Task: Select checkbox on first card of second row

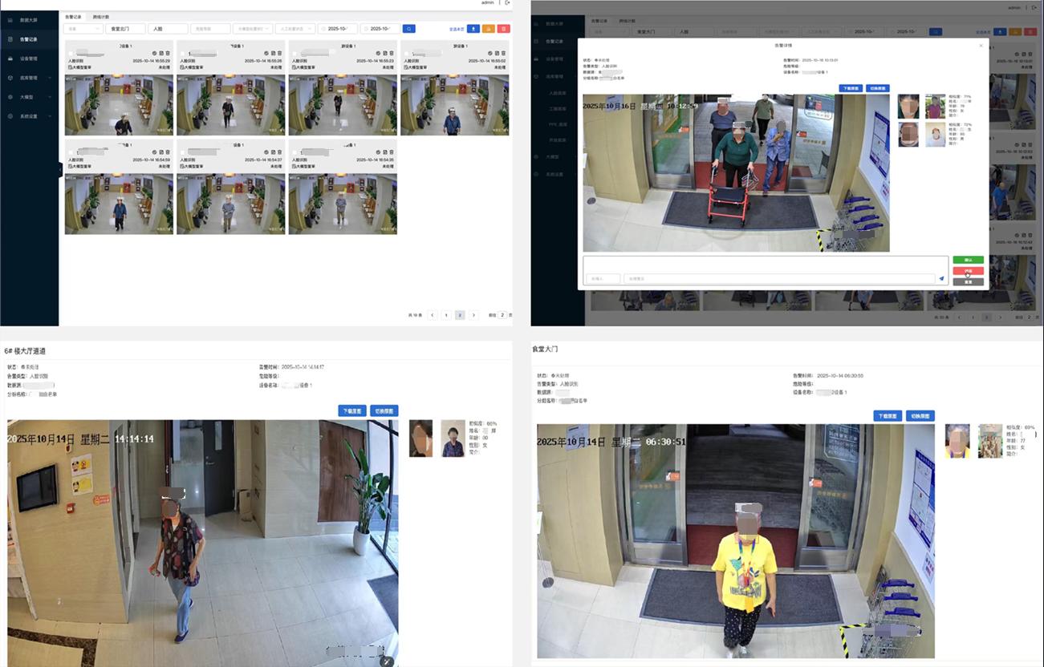Action: [x=71, y=153]
